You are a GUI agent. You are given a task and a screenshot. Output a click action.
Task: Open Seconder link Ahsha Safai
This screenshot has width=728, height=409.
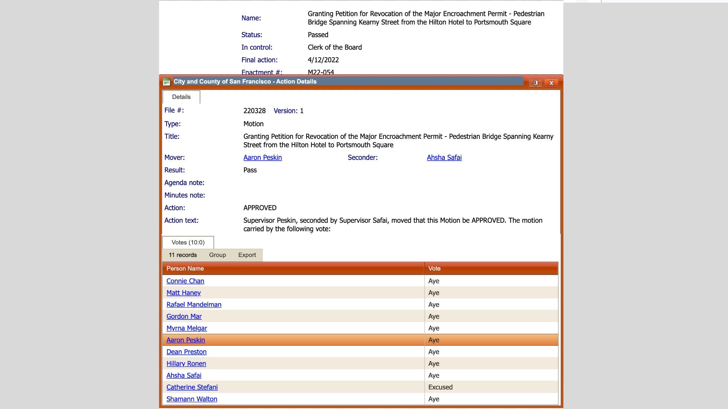pyautogui.click(x=444, y=158)
